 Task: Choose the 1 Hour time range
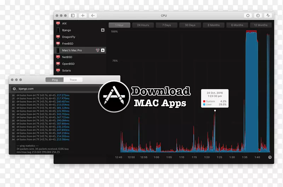point(120,25)
